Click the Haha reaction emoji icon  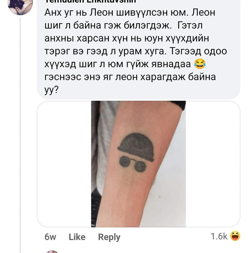(x=235, y=236)
